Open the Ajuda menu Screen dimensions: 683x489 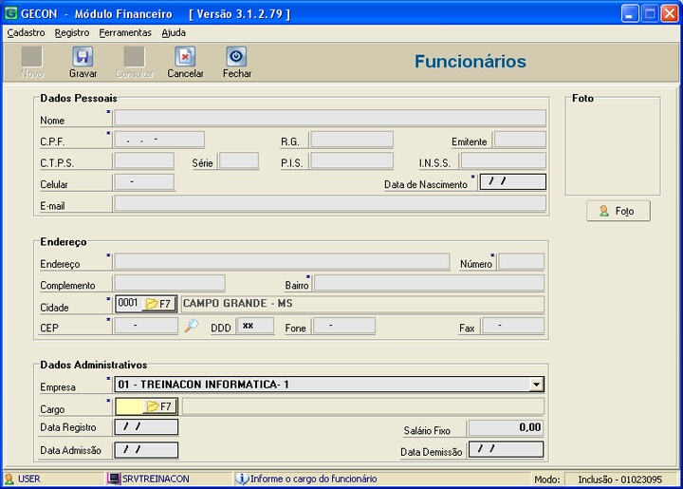[174, 32]
